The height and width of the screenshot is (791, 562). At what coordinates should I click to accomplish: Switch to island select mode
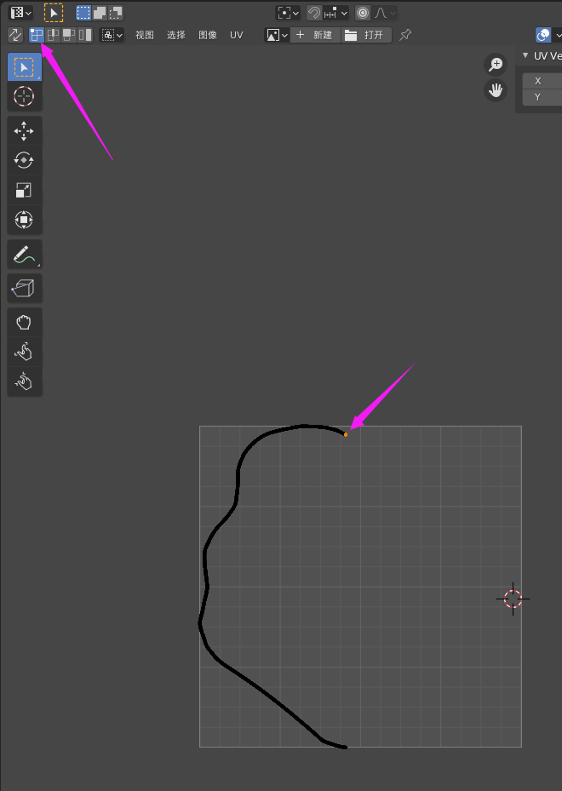tap(85, 35)
